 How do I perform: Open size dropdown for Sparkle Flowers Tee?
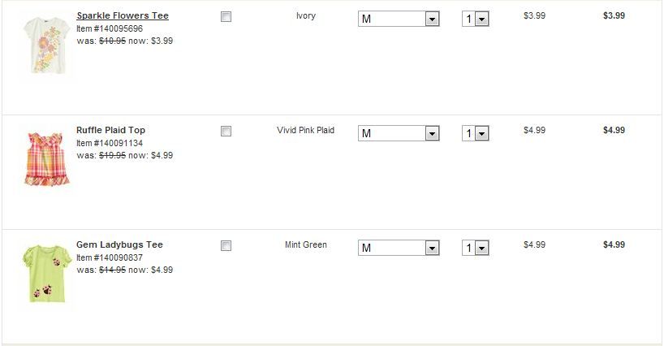point(399,19)
